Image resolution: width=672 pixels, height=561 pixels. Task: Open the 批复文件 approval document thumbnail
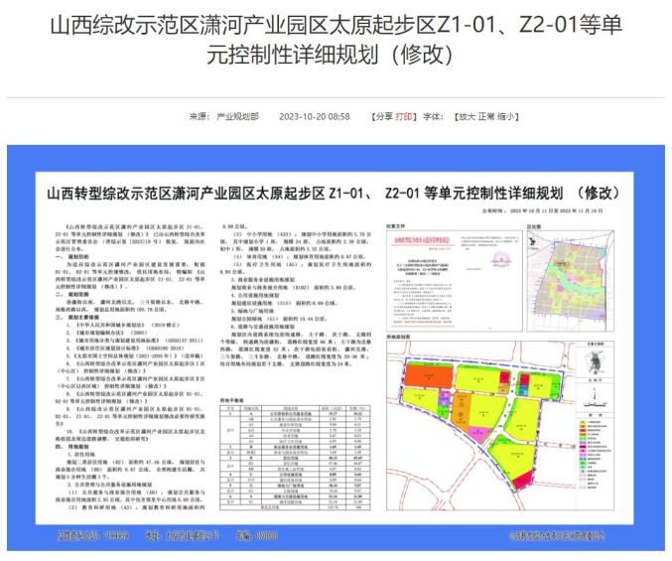point(455,281)
